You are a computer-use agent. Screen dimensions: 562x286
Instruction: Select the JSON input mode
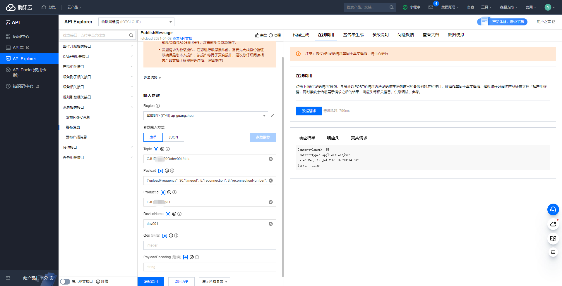tap(173, 137)
